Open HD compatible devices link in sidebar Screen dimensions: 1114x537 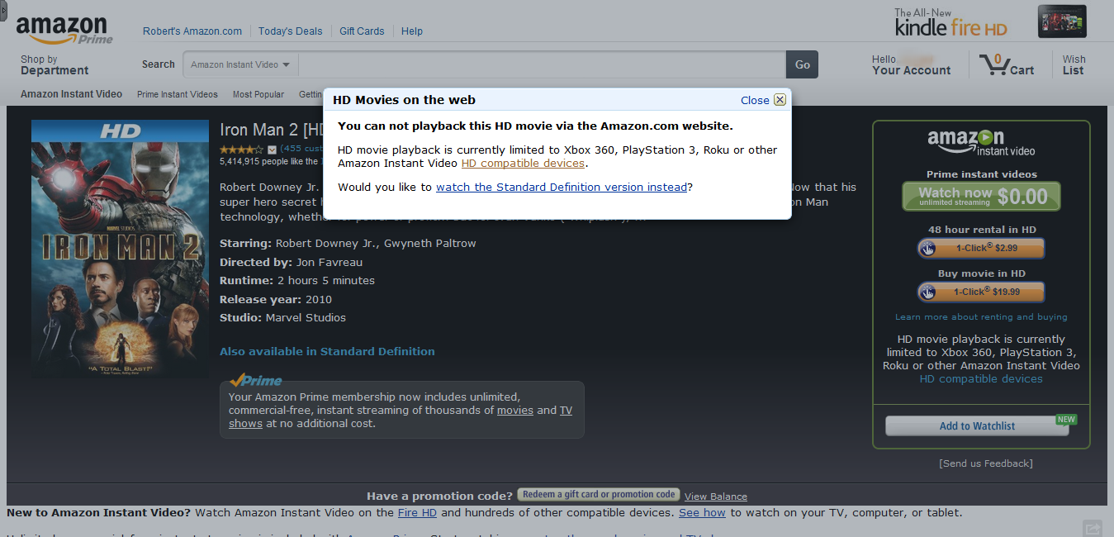pyautogui.click(x=981, y=379)
